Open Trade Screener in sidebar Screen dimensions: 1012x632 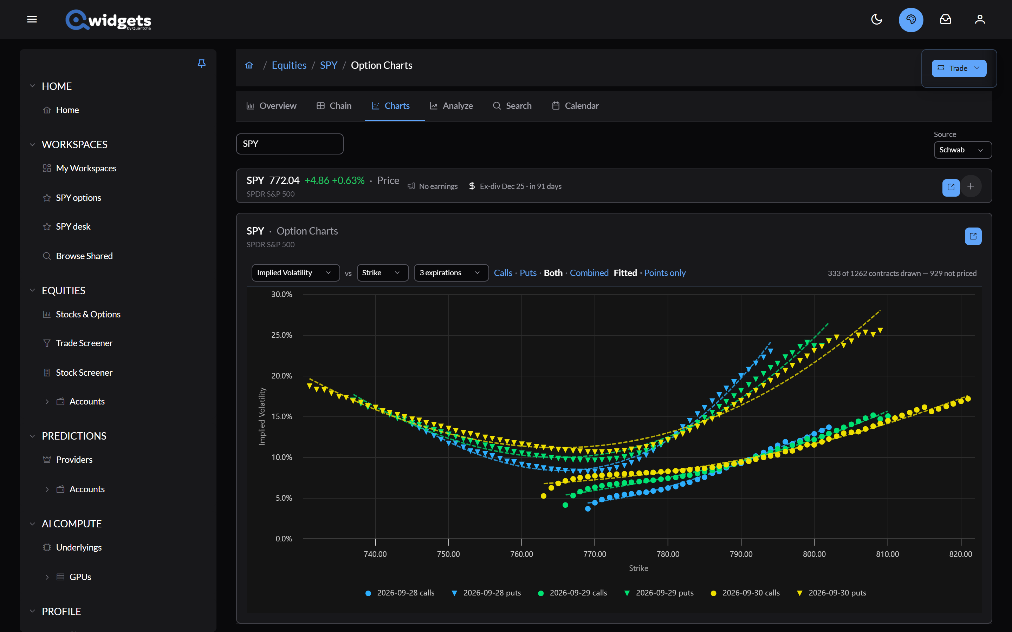(78, 343)
